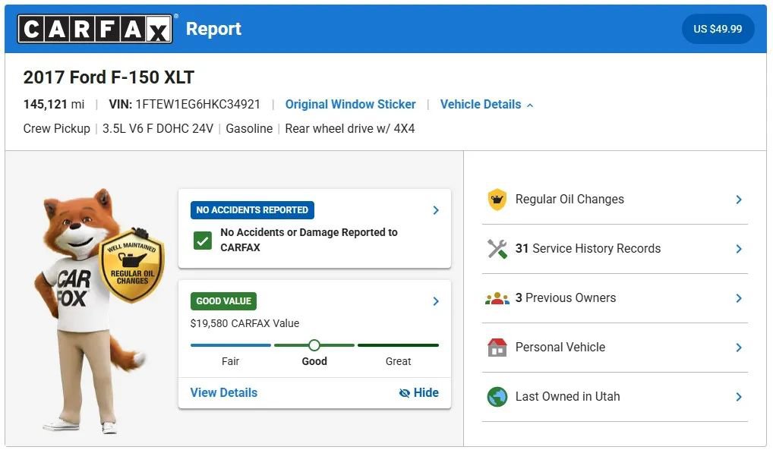Image resolution: width=773 pixels, height=450 pixels.
Task: Click the green checkmark box for no accidents
Action: pos(203,241)
